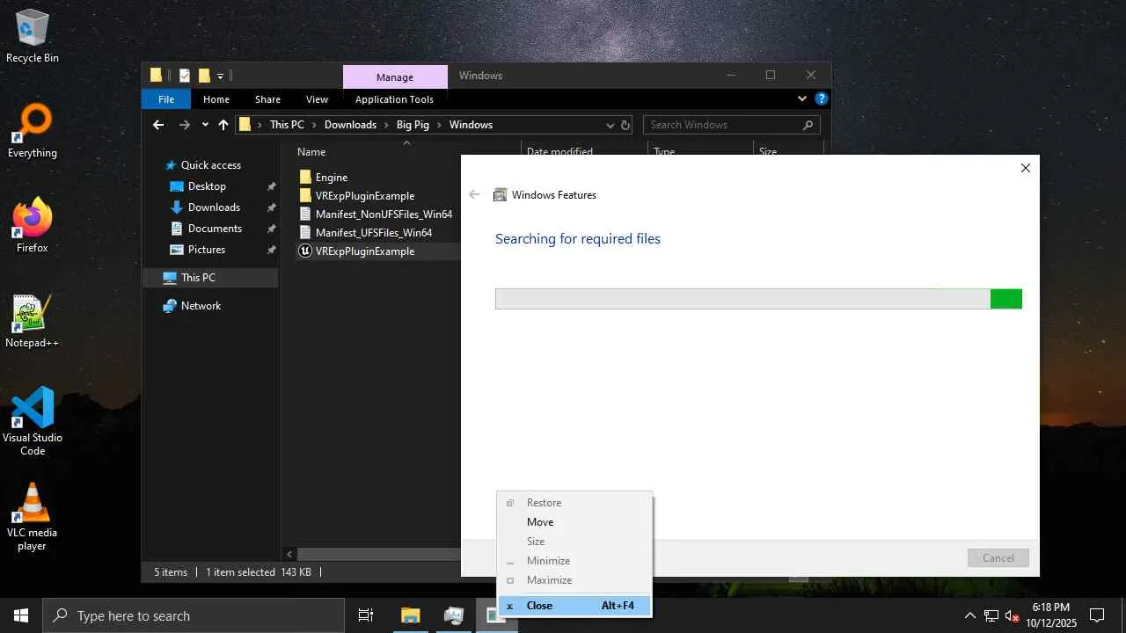Select Quick access in the navigation pane
This screenshot has height=633, width=1126.
(211, 165)
